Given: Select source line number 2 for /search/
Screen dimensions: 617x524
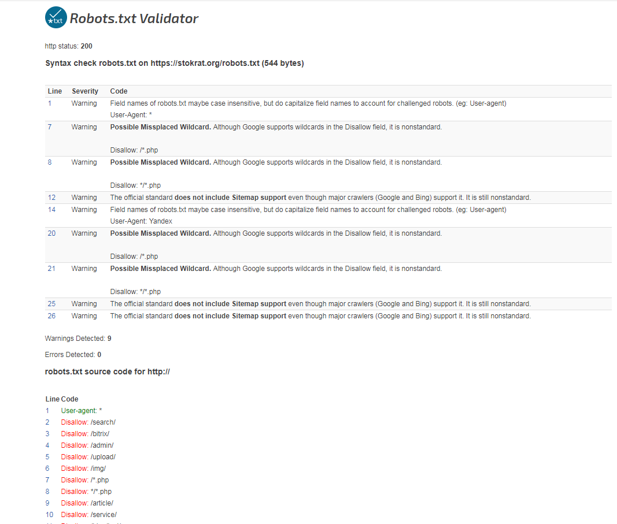Looking at the screenshot, I should click(x=47, y=422).
